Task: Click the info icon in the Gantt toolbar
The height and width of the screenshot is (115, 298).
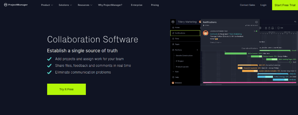Action: point(279,28)
